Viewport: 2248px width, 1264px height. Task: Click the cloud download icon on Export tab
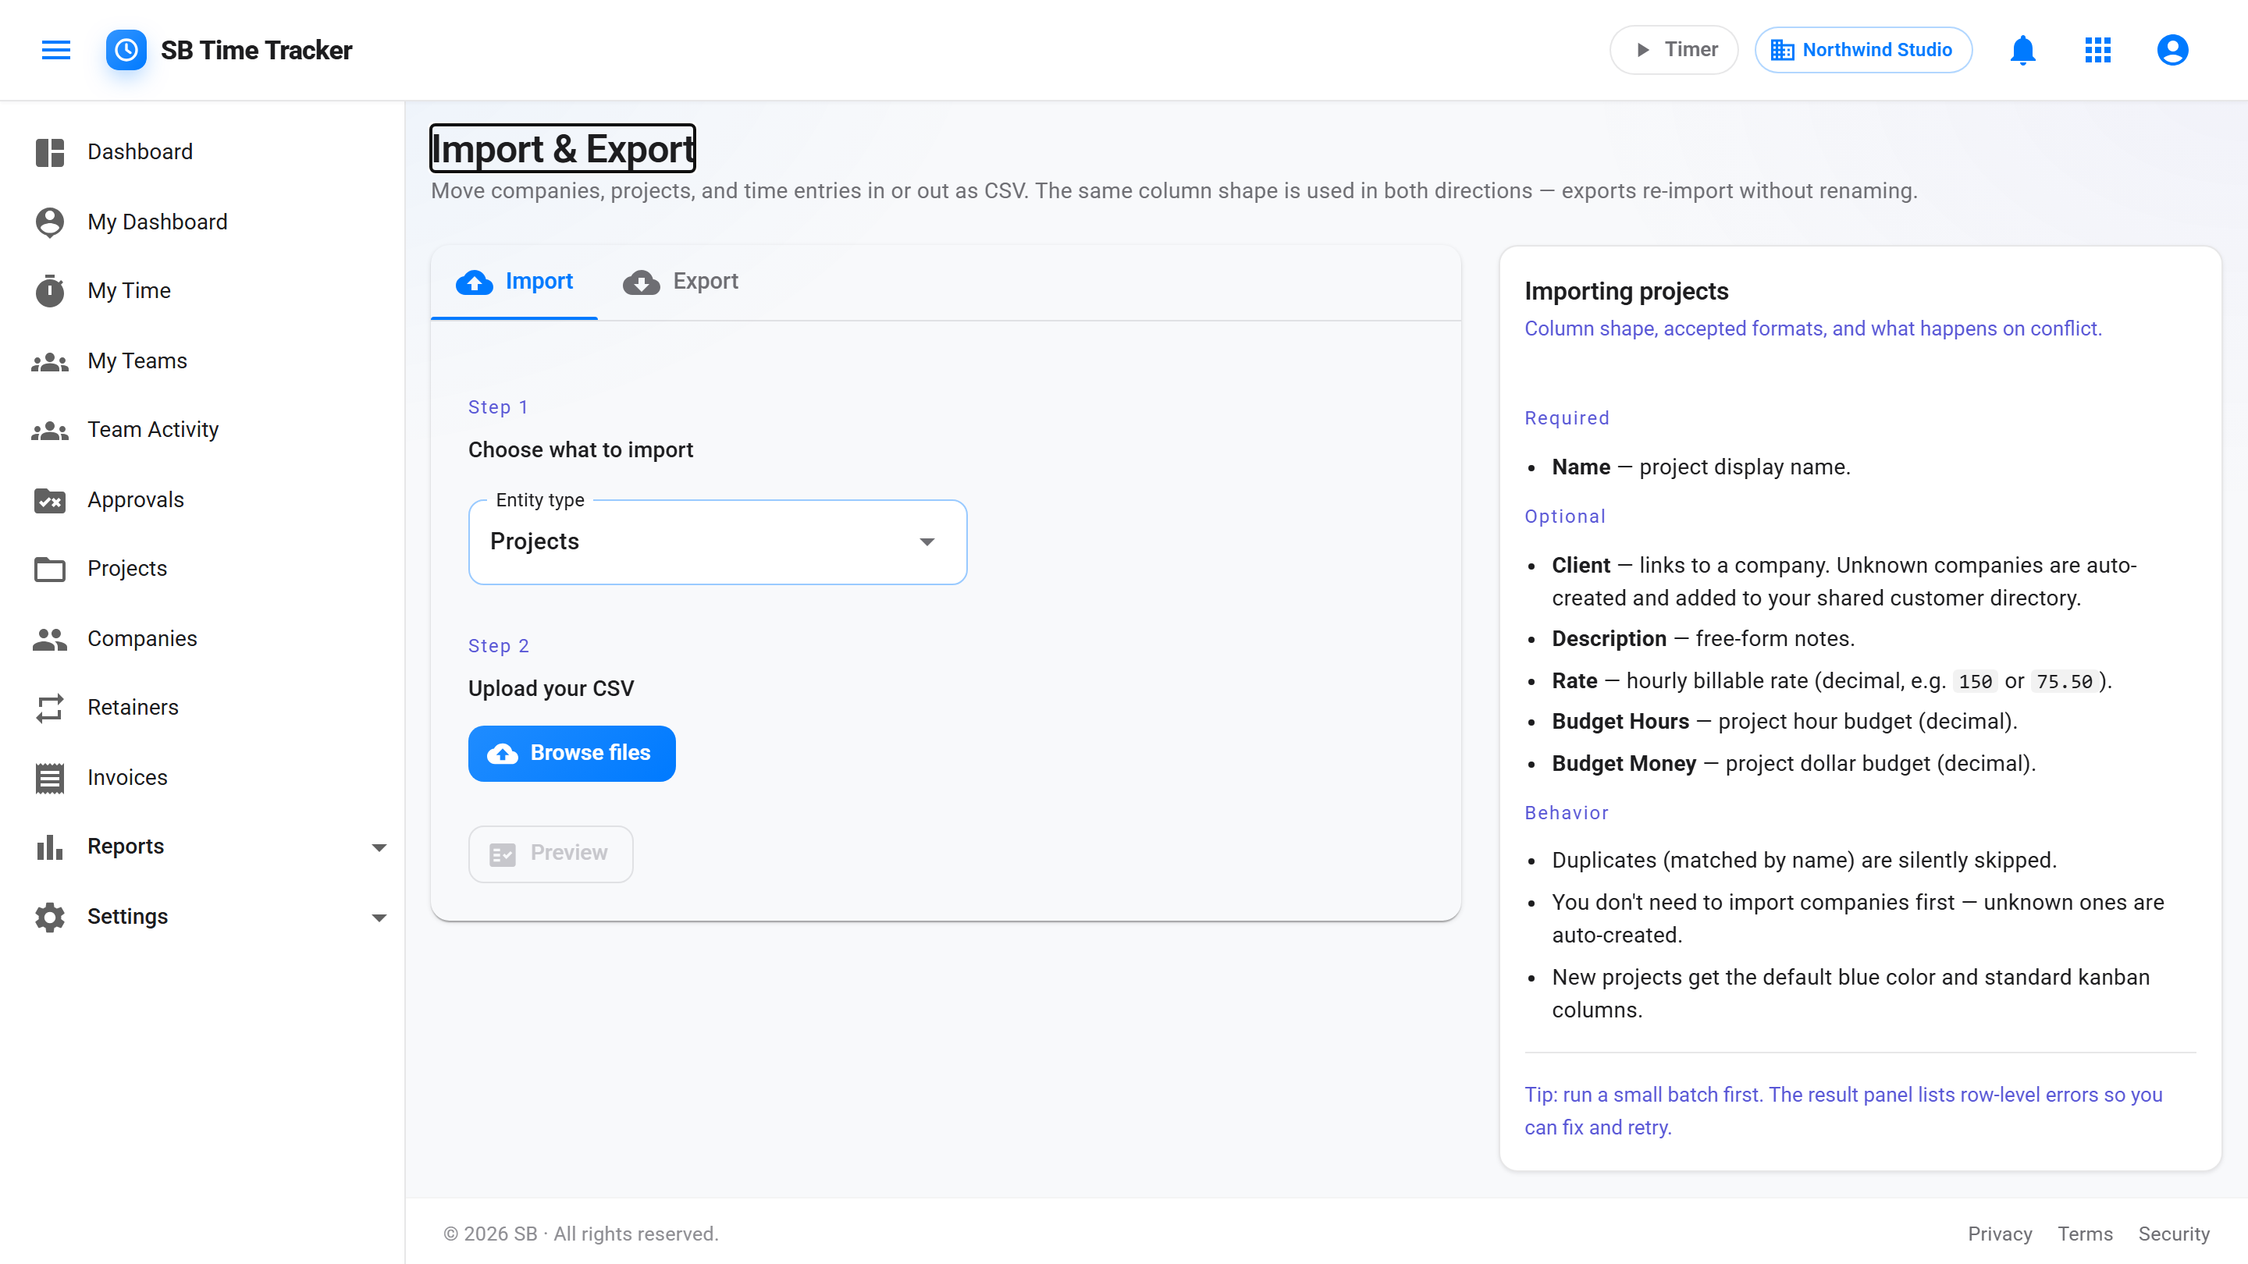tap(642, 282)
